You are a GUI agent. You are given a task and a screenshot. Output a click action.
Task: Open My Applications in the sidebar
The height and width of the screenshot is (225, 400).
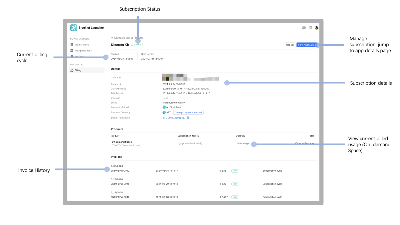coord(83,51)
